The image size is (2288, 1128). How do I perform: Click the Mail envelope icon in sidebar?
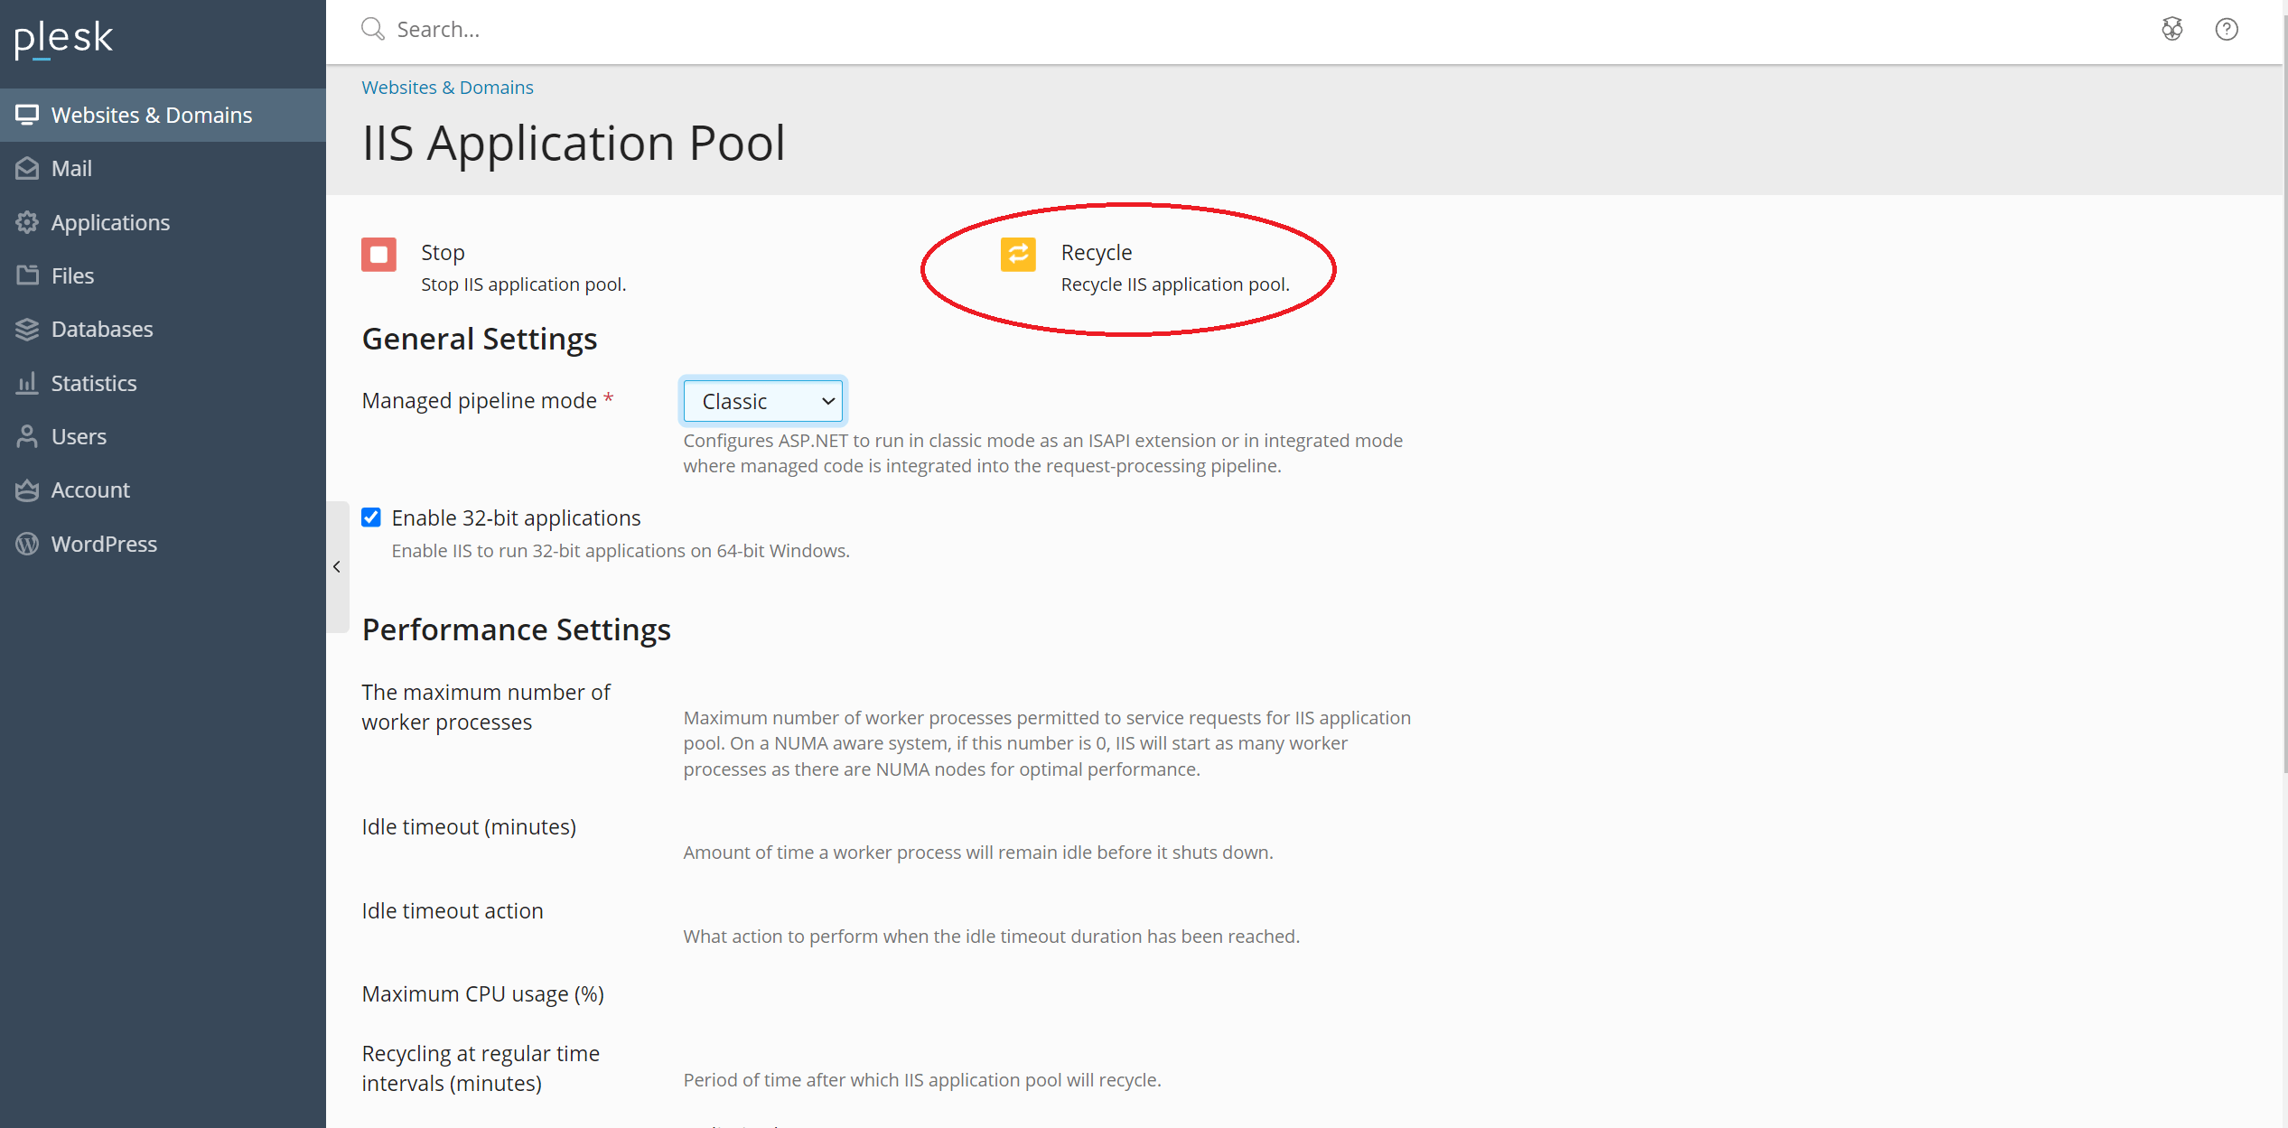tap(27, 169)
